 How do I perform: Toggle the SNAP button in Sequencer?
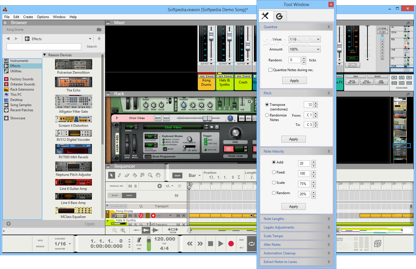coord(178,176)
